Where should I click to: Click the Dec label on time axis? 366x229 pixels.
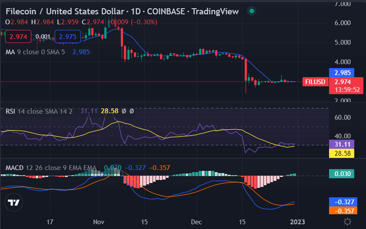(x=196, y=222)
